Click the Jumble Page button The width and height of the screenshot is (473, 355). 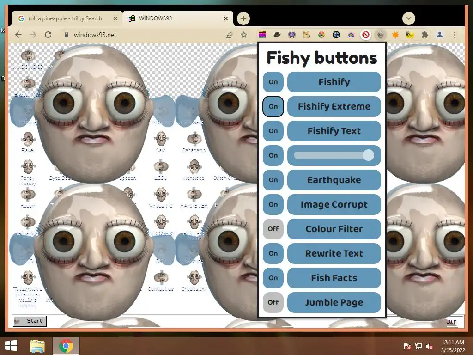(334, 302)
